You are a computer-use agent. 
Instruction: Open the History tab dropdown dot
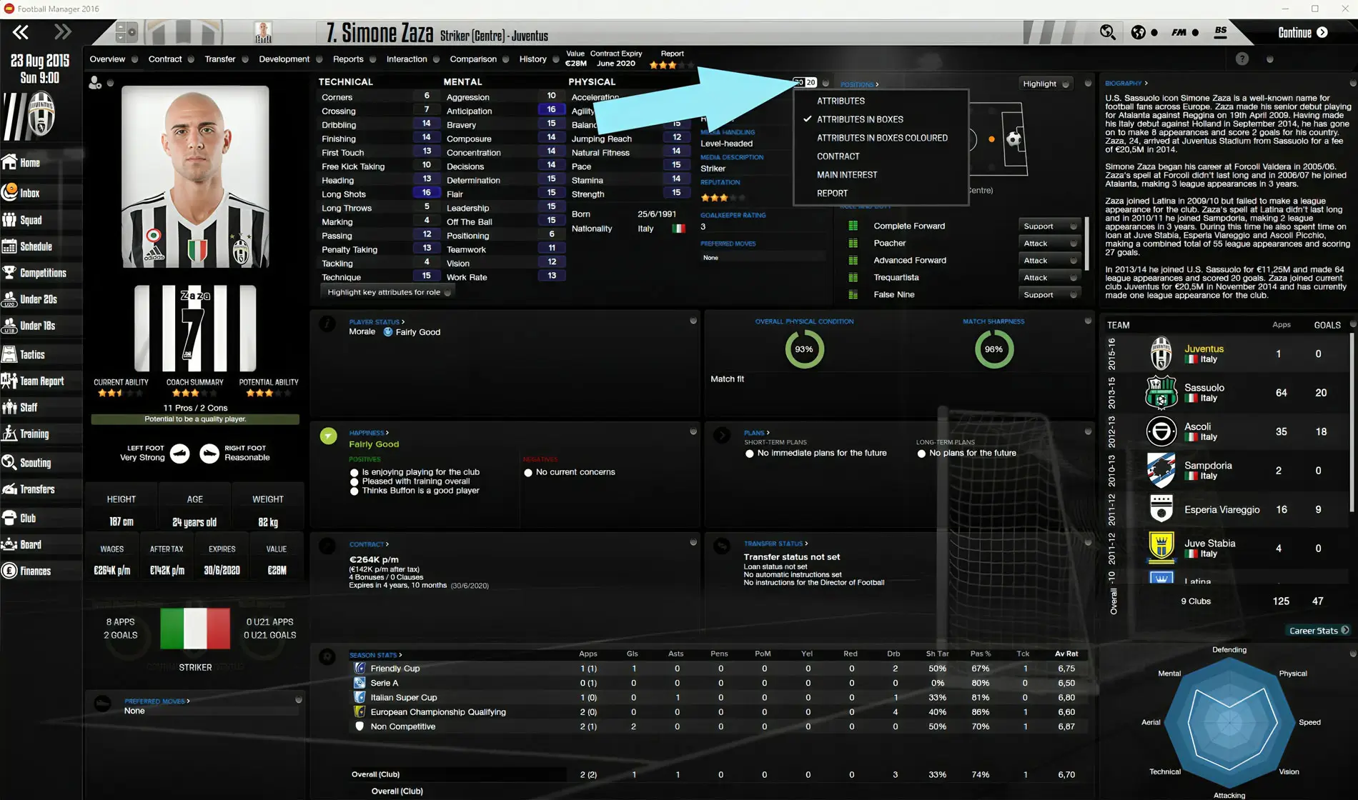[x=557, y=59]
